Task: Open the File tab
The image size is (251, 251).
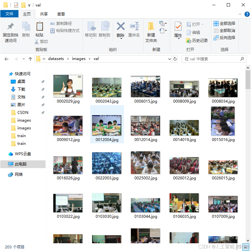Action: pos(9,14)
